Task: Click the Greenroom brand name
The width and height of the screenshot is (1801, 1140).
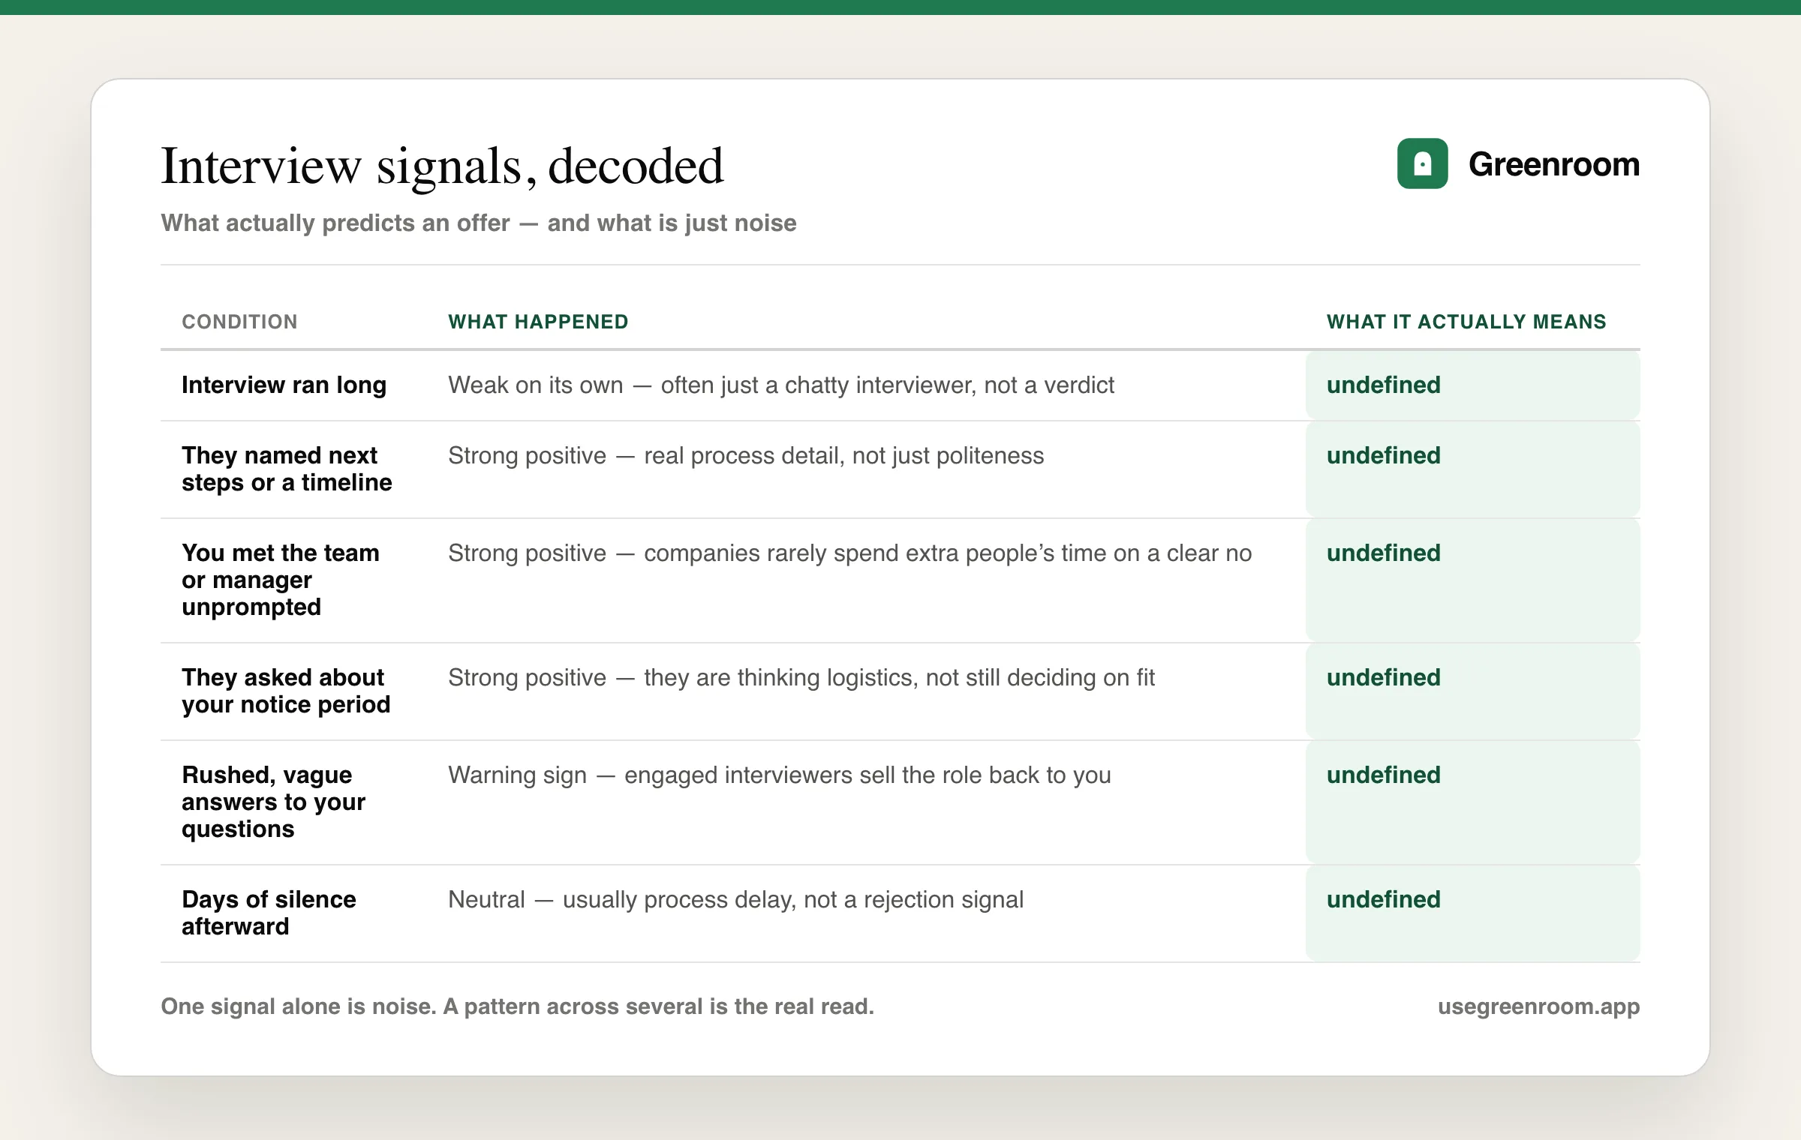Action: point(1553,164)
